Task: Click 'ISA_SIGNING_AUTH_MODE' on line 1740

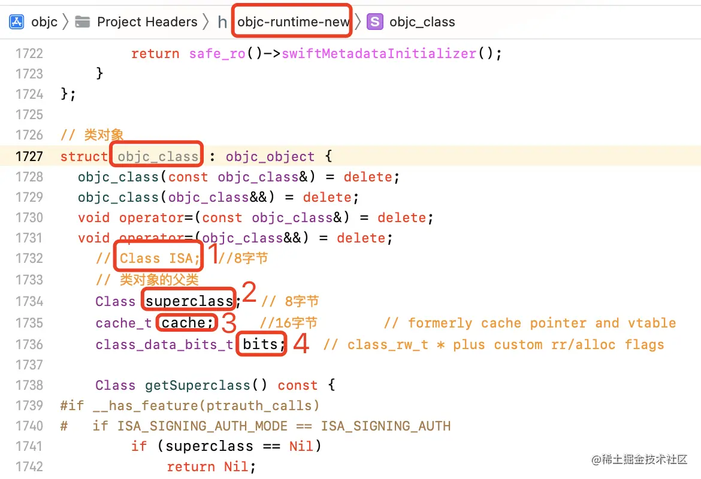Action: (202, 426)
